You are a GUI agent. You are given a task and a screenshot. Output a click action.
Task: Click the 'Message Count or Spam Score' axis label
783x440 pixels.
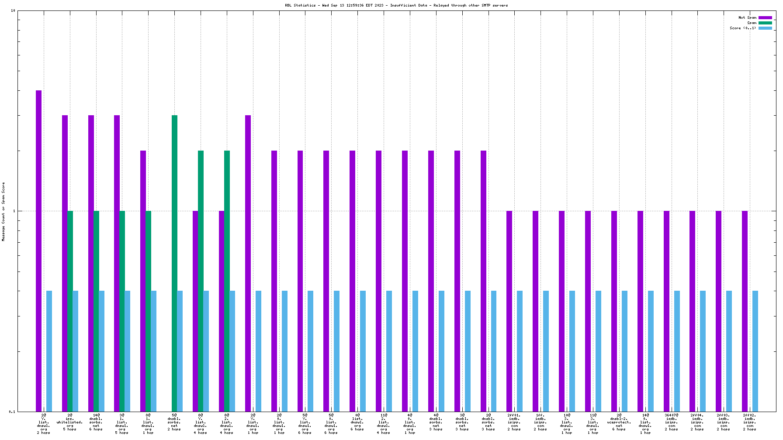pos(3,212)
